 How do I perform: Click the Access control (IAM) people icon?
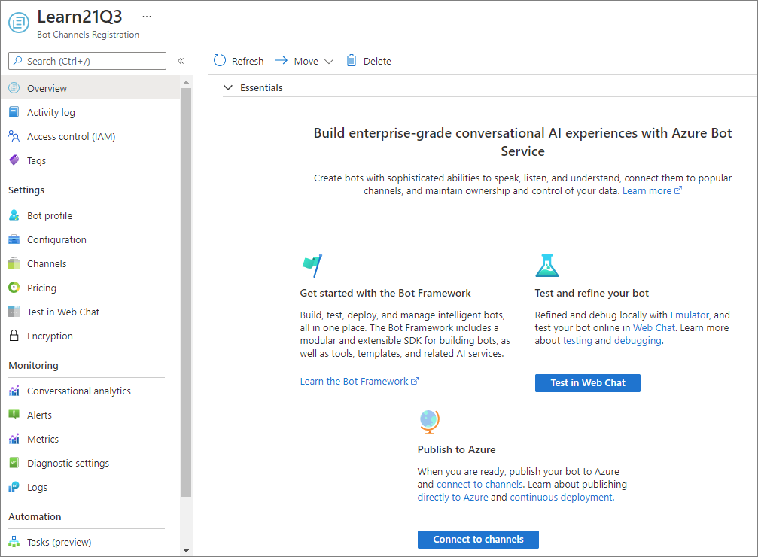coord(14,136)
